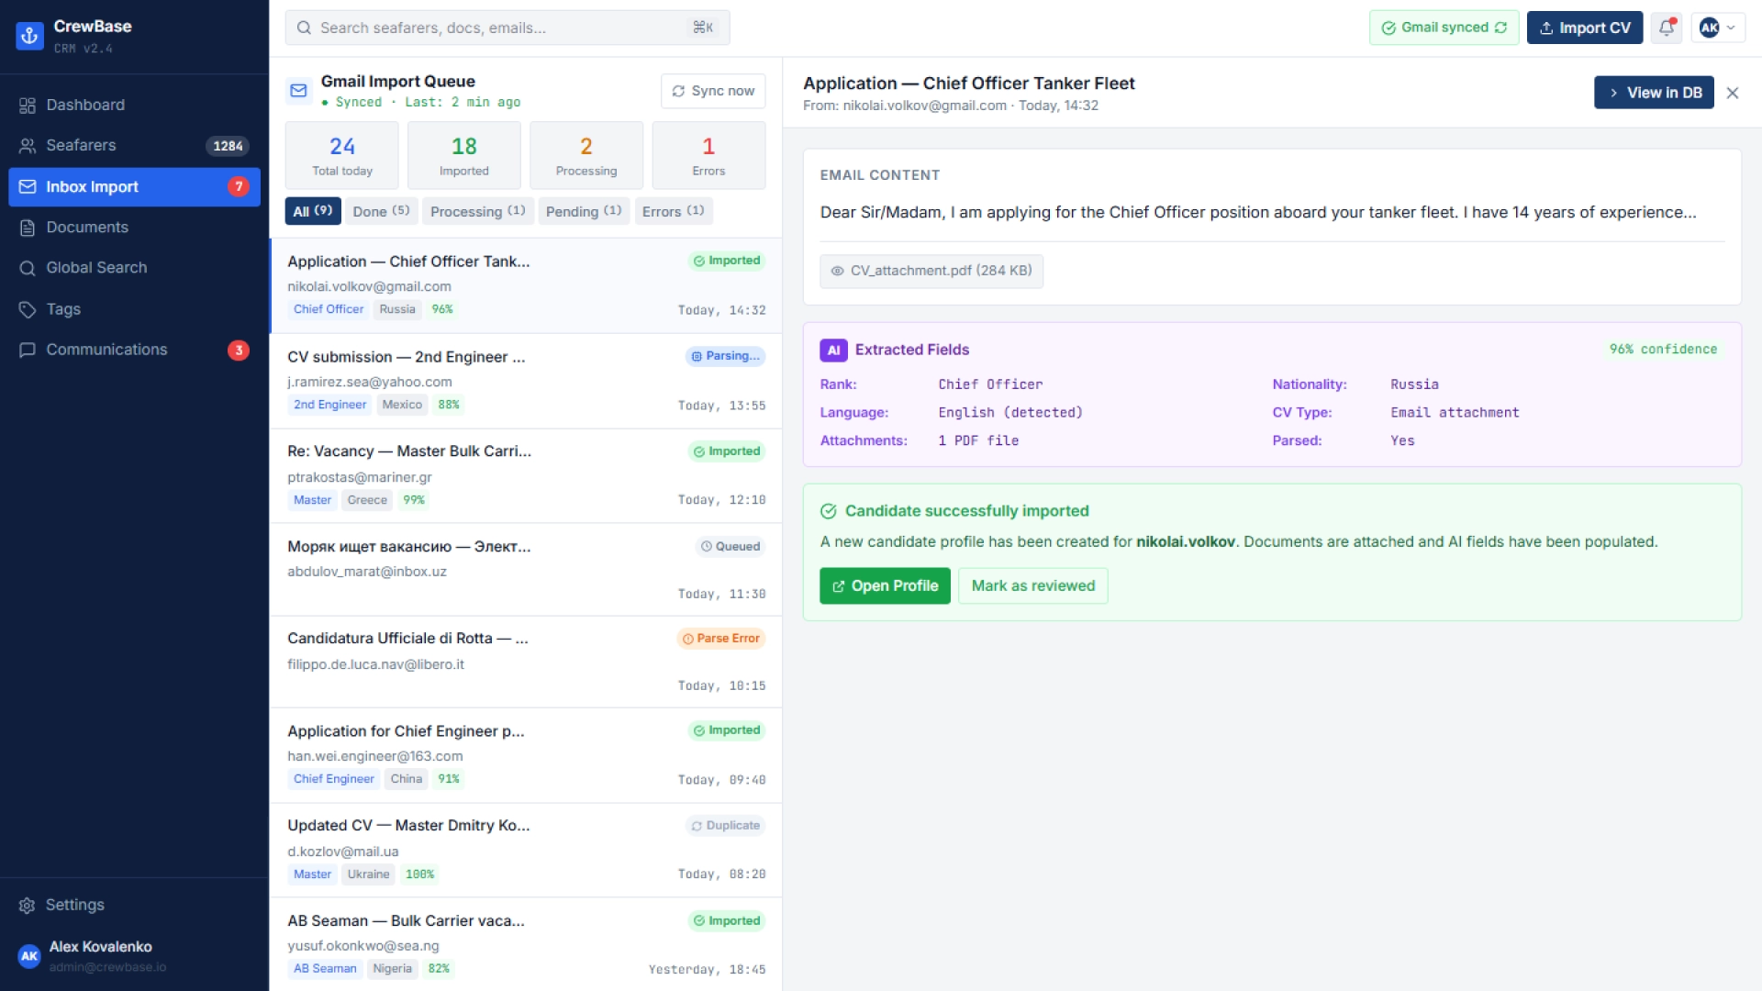The width and height of the screenshot is (1762, 991).
Task: Open Profile of imported candidate
Action: tap(885, 585)
